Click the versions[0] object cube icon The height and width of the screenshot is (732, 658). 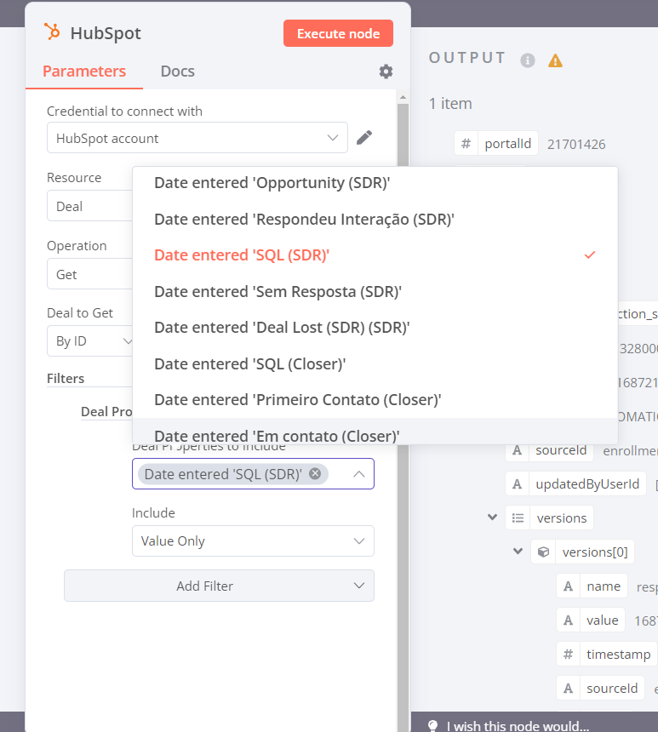pyautogui.click(x=542, y=552)
